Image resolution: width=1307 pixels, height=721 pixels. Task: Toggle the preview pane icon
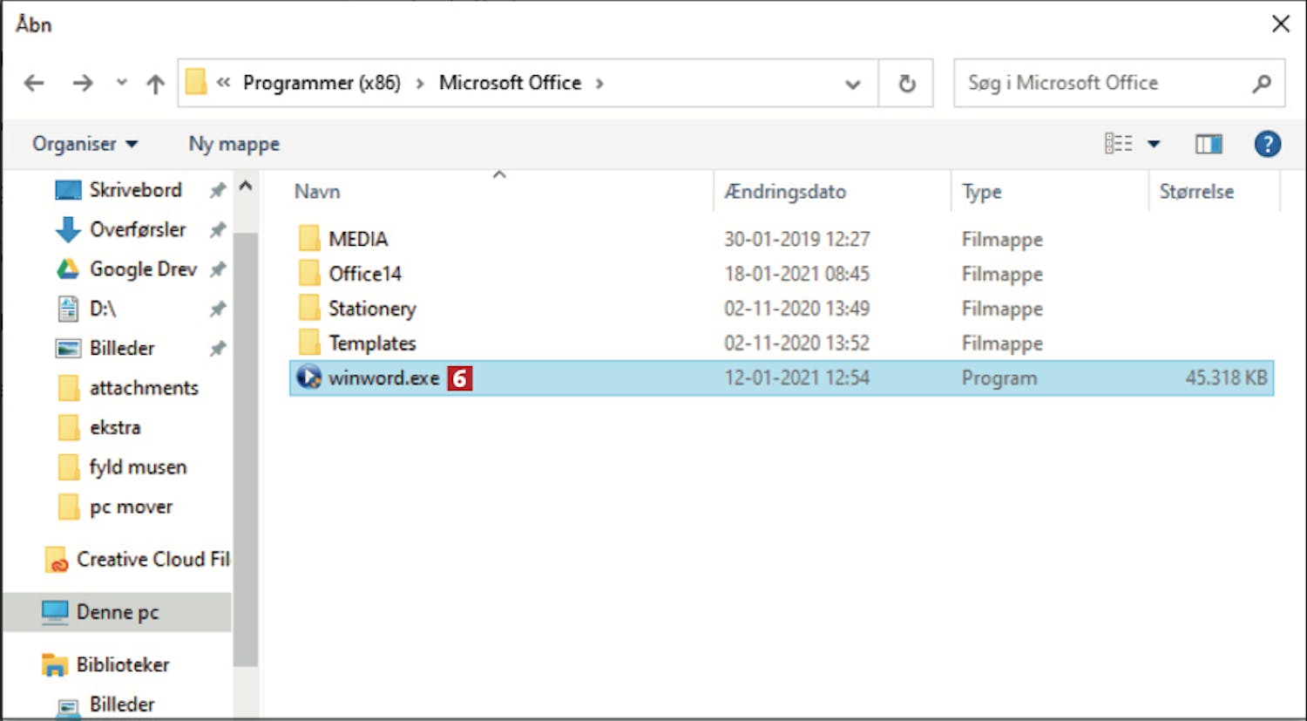(1208, 144)
